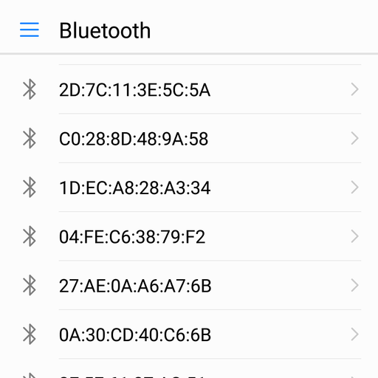This screenshot has width=378, height=378.
Task: Expand details chevron for C0:28:8D:48:9A:58
Action: pyautogui.click(x=354, y=138)
